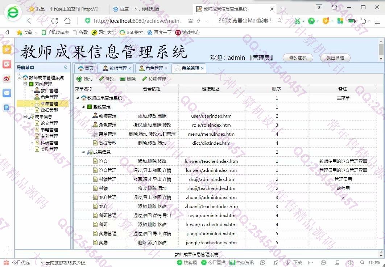The image size is (385, 267).
Task: Toggle the bookmarks bar collapse arrow
Action: (7, 32)
